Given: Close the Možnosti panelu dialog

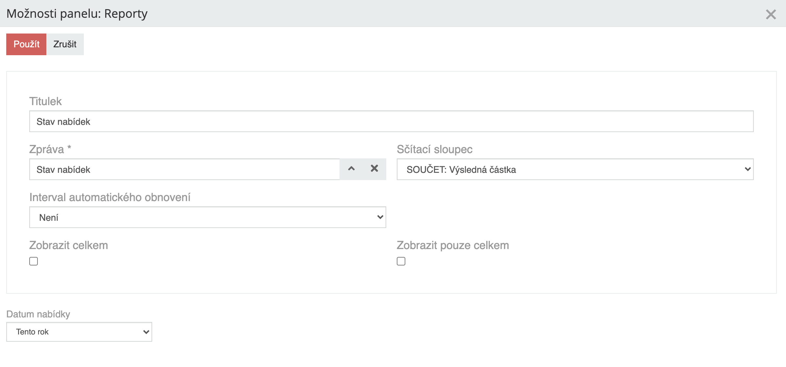Looking at the screenshot, I should 771,14.
